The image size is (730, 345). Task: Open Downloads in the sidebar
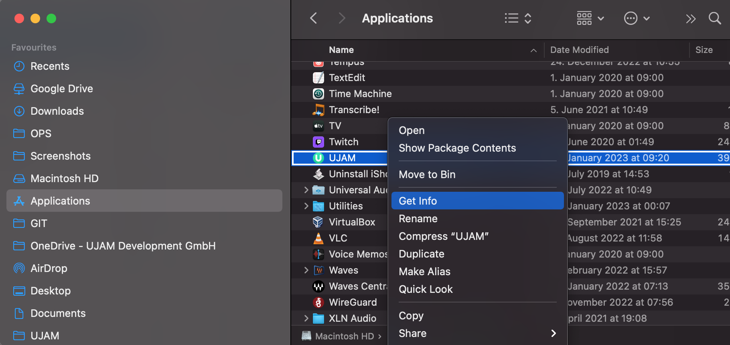coord(144,111)
